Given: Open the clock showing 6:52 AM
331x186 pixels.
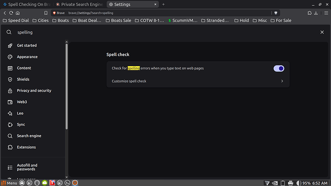Looking at the screenshot, I should (x=320, y=183).
